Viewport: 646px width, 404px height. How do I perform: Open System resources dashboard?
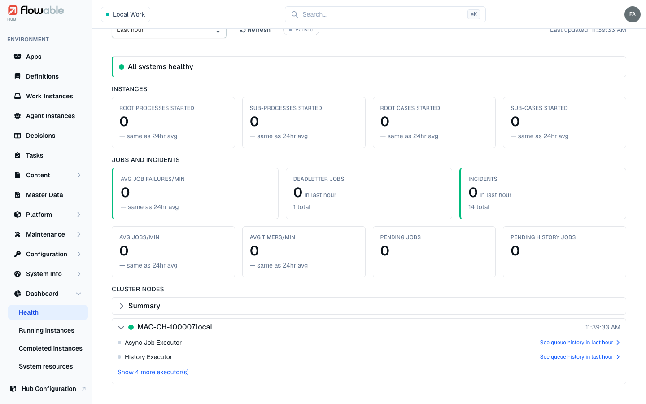(46, 366)
